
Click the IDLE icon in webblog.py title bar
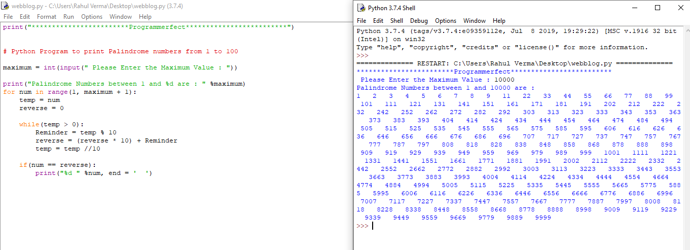tap(6, 6)
